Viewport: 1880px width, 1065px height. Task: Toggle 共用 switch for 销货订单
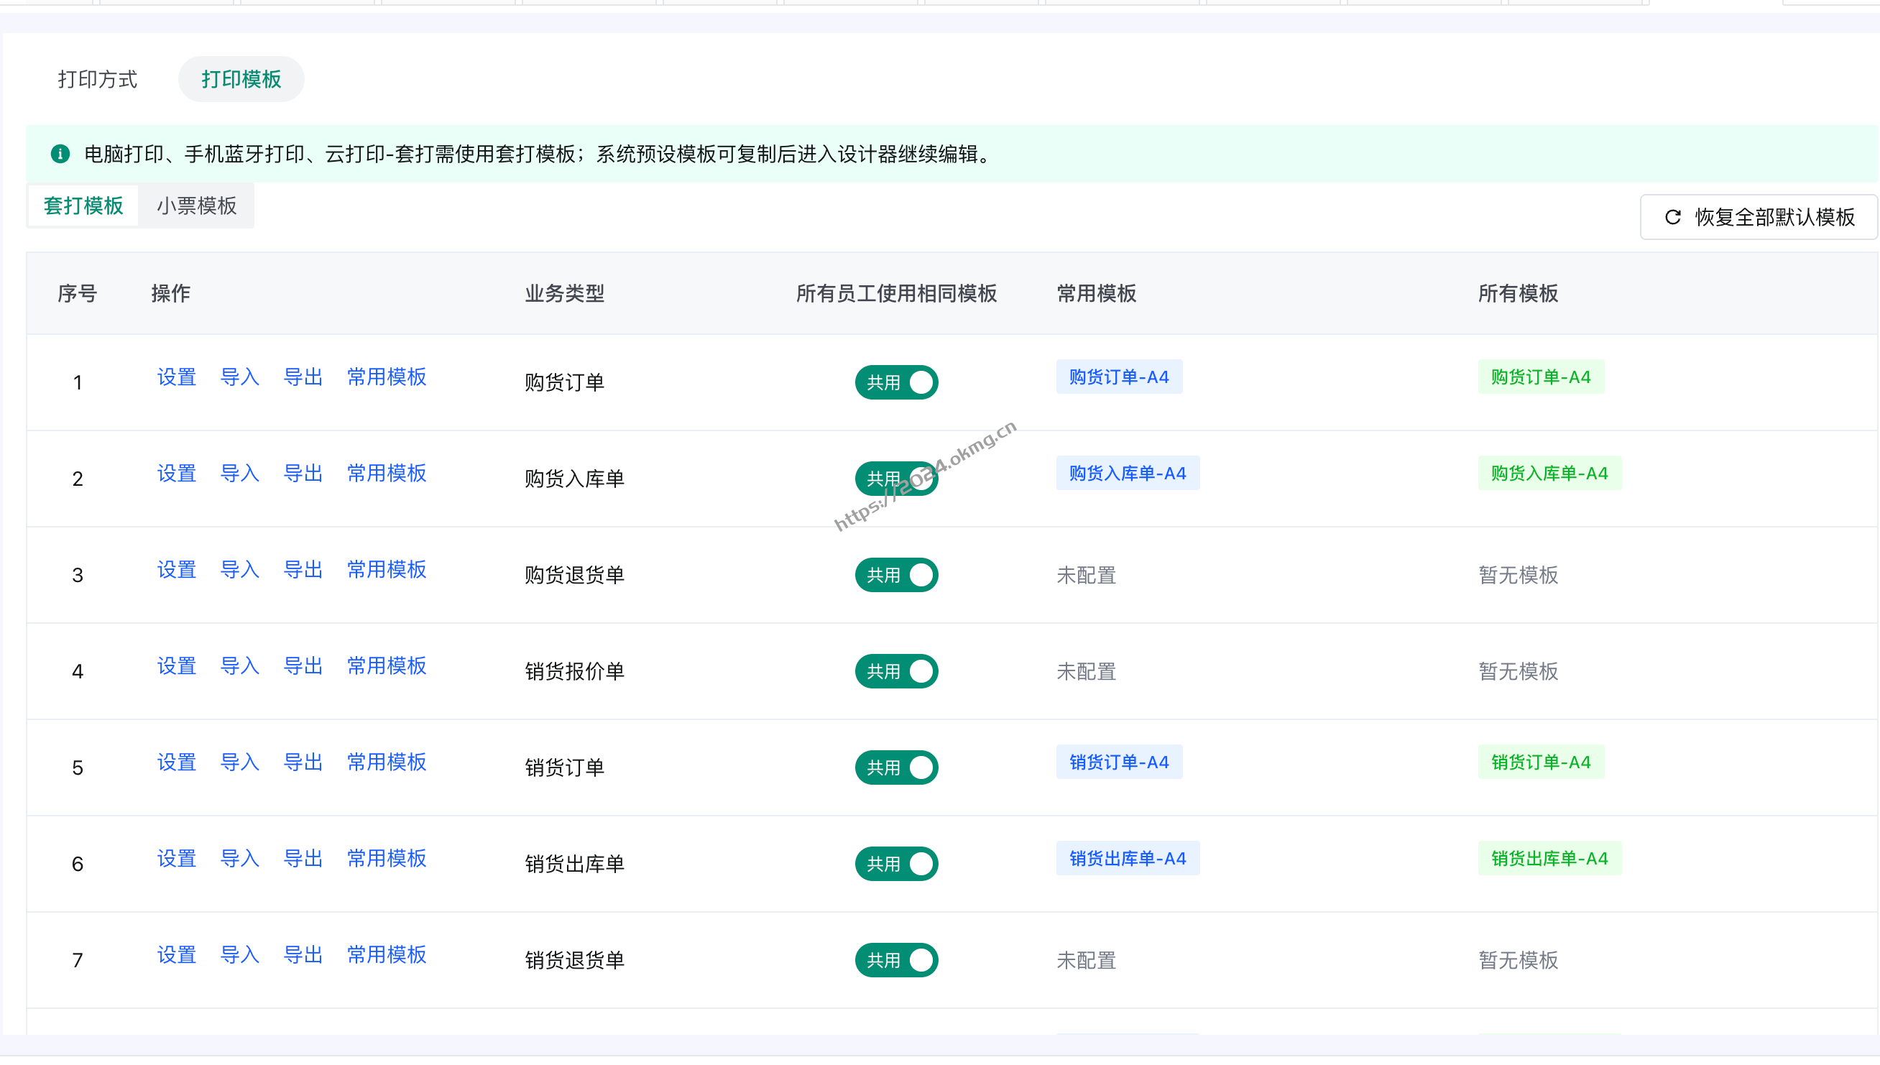pyautogui.click(x=896, y=768)
